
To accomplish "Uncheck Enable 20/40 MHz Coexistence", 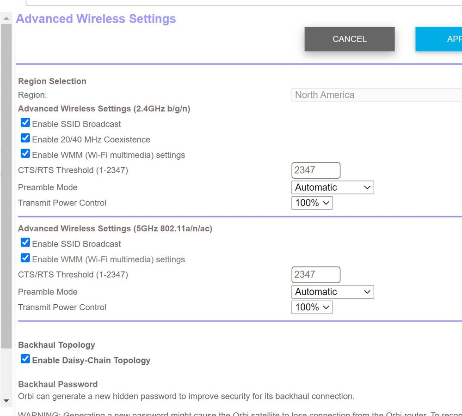I will pyautogui.click(x=25, y=139).
